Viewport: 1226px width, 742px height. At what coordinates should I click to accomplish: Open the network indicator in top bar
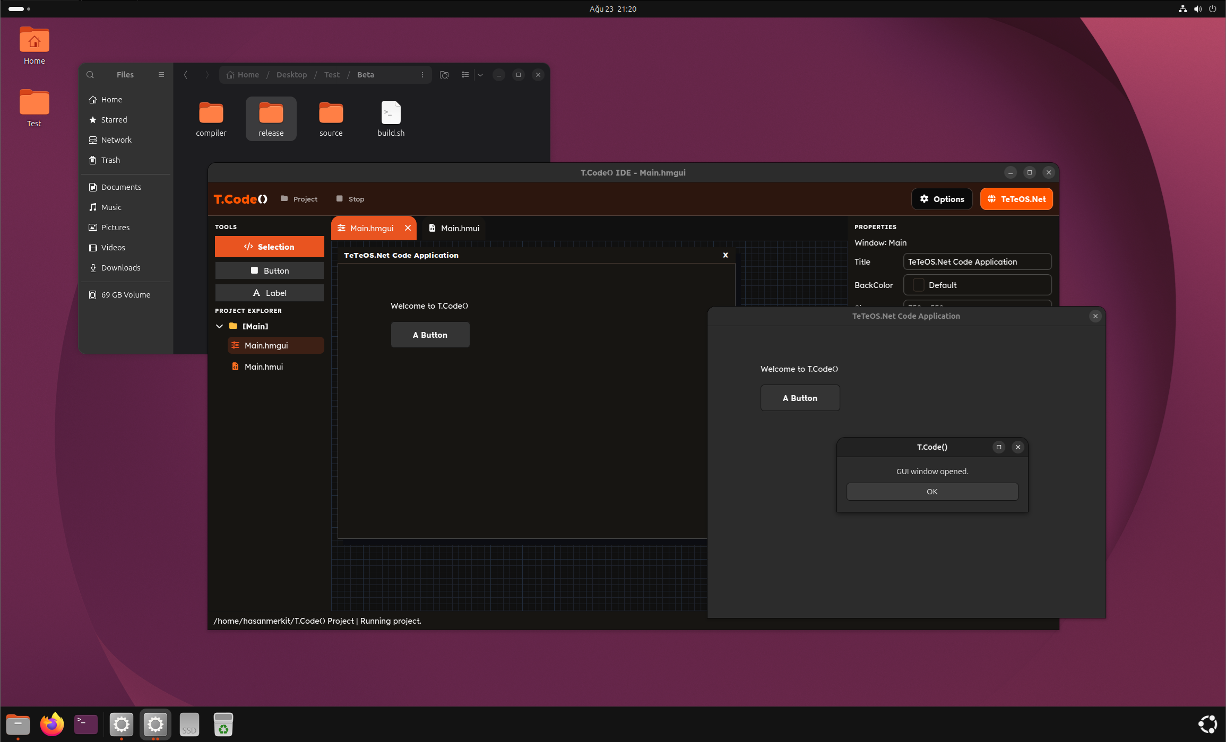point(1183,9)
